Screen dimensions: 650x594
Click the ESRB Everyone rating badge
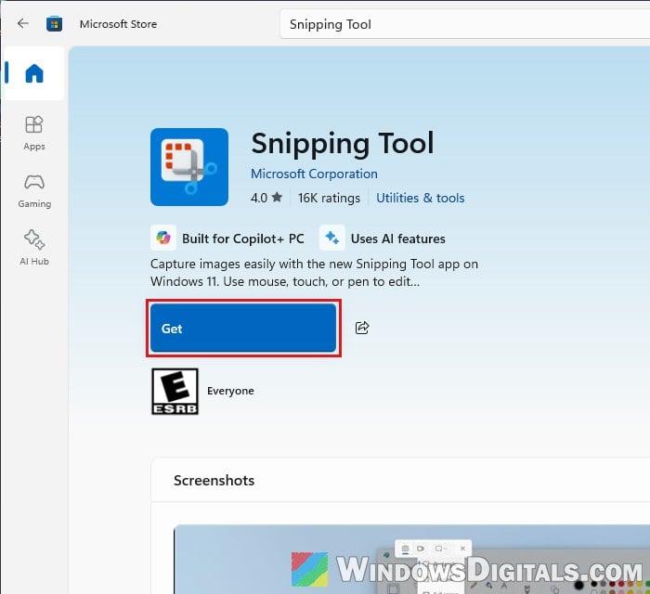(x=175, y=392)
